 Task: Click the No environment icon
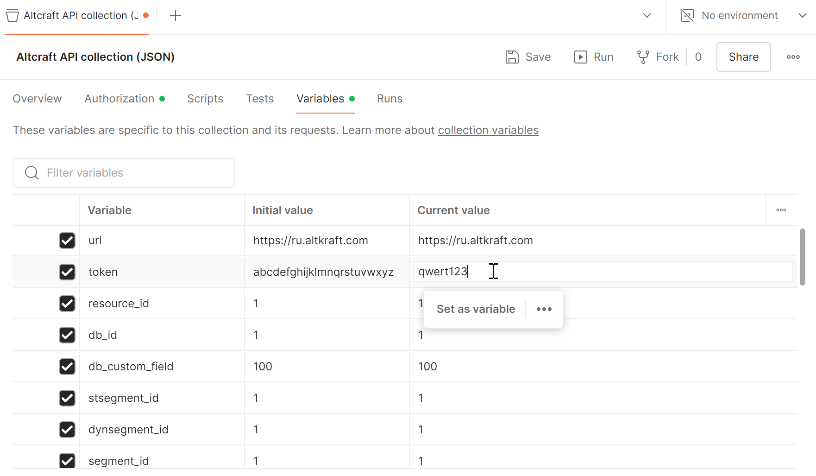click(687, 16)
